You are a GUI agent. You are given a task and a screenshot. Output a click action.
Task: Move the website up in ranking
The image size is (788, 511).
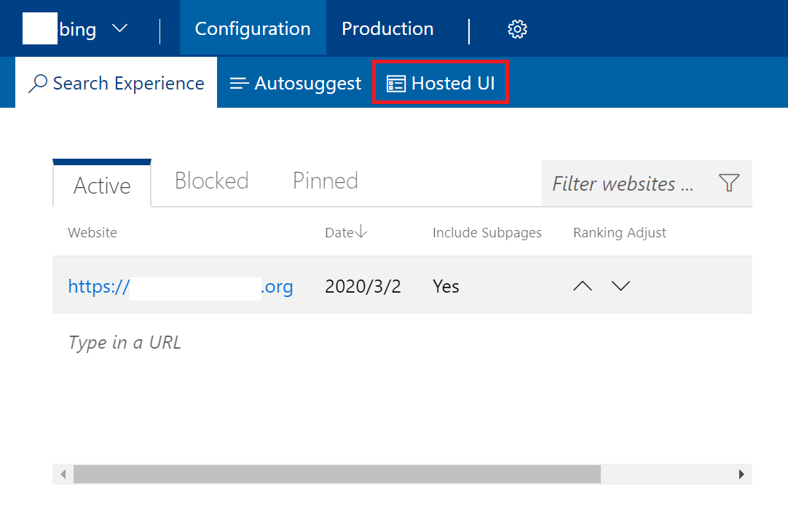click(582, 285)
